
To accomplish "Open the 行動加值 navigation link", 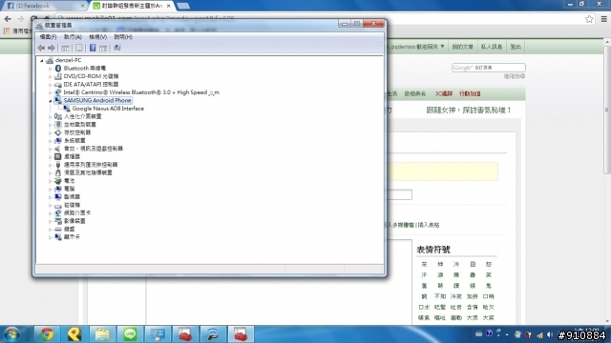I will tap(470, 93).
